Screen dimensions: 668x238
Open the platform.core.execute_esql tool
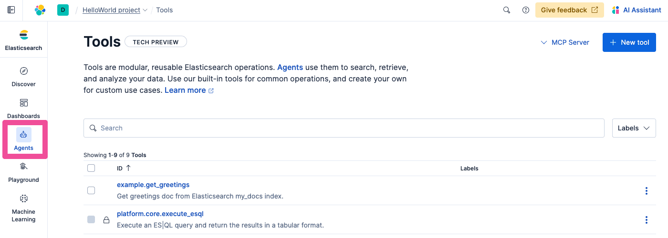click(160, 214)
